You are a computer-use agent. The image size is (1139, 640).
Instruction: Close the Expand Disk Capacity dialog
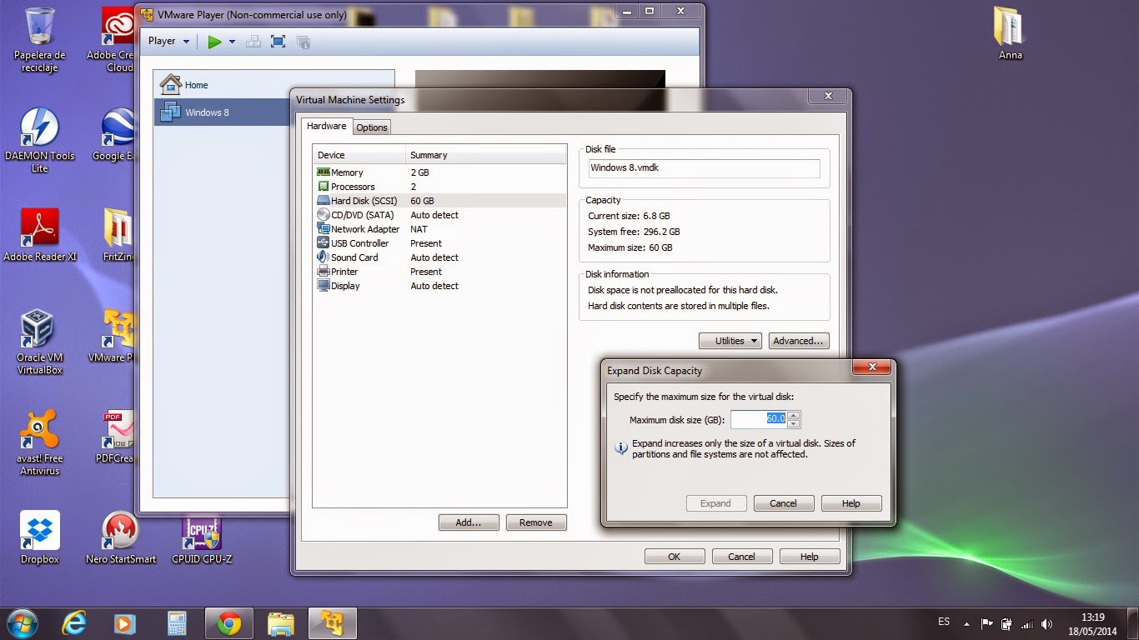pos(871,367)
